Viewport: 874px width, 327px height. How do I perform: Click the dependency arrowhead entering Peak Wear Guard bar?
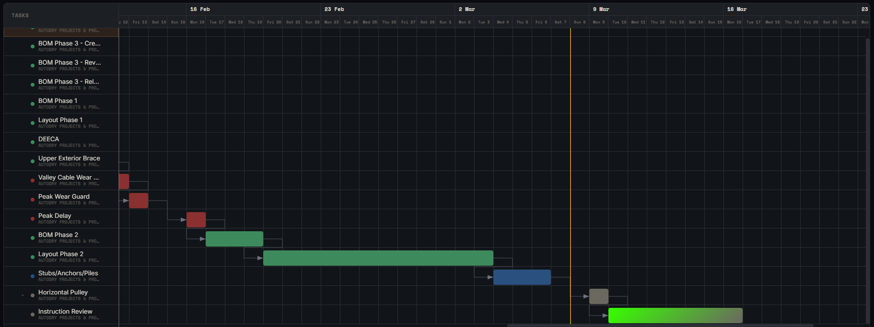pyautogui.click(x=126, y=201)
